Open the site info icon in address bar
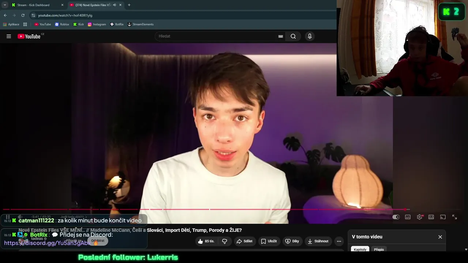The width and height of the screenshot is (468, 263). pos(33,15)
